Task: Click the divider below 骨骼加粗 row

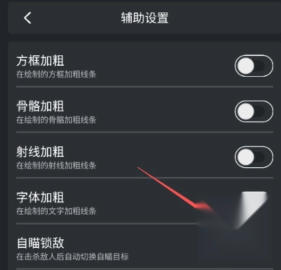Action: tap(145, 132)
